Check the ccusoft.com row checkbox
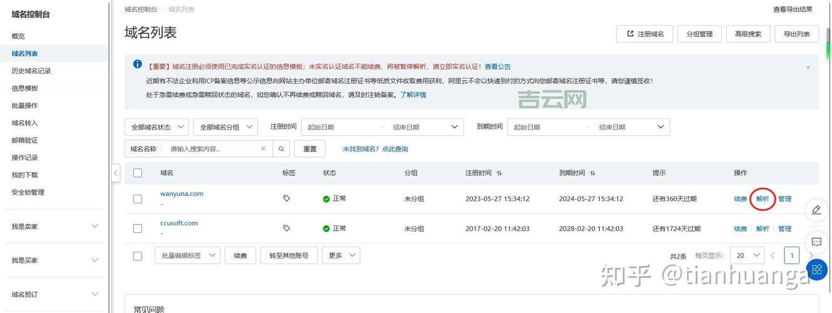Image resolution: width=832 pixels, height=313 pixels. [138, 228]
